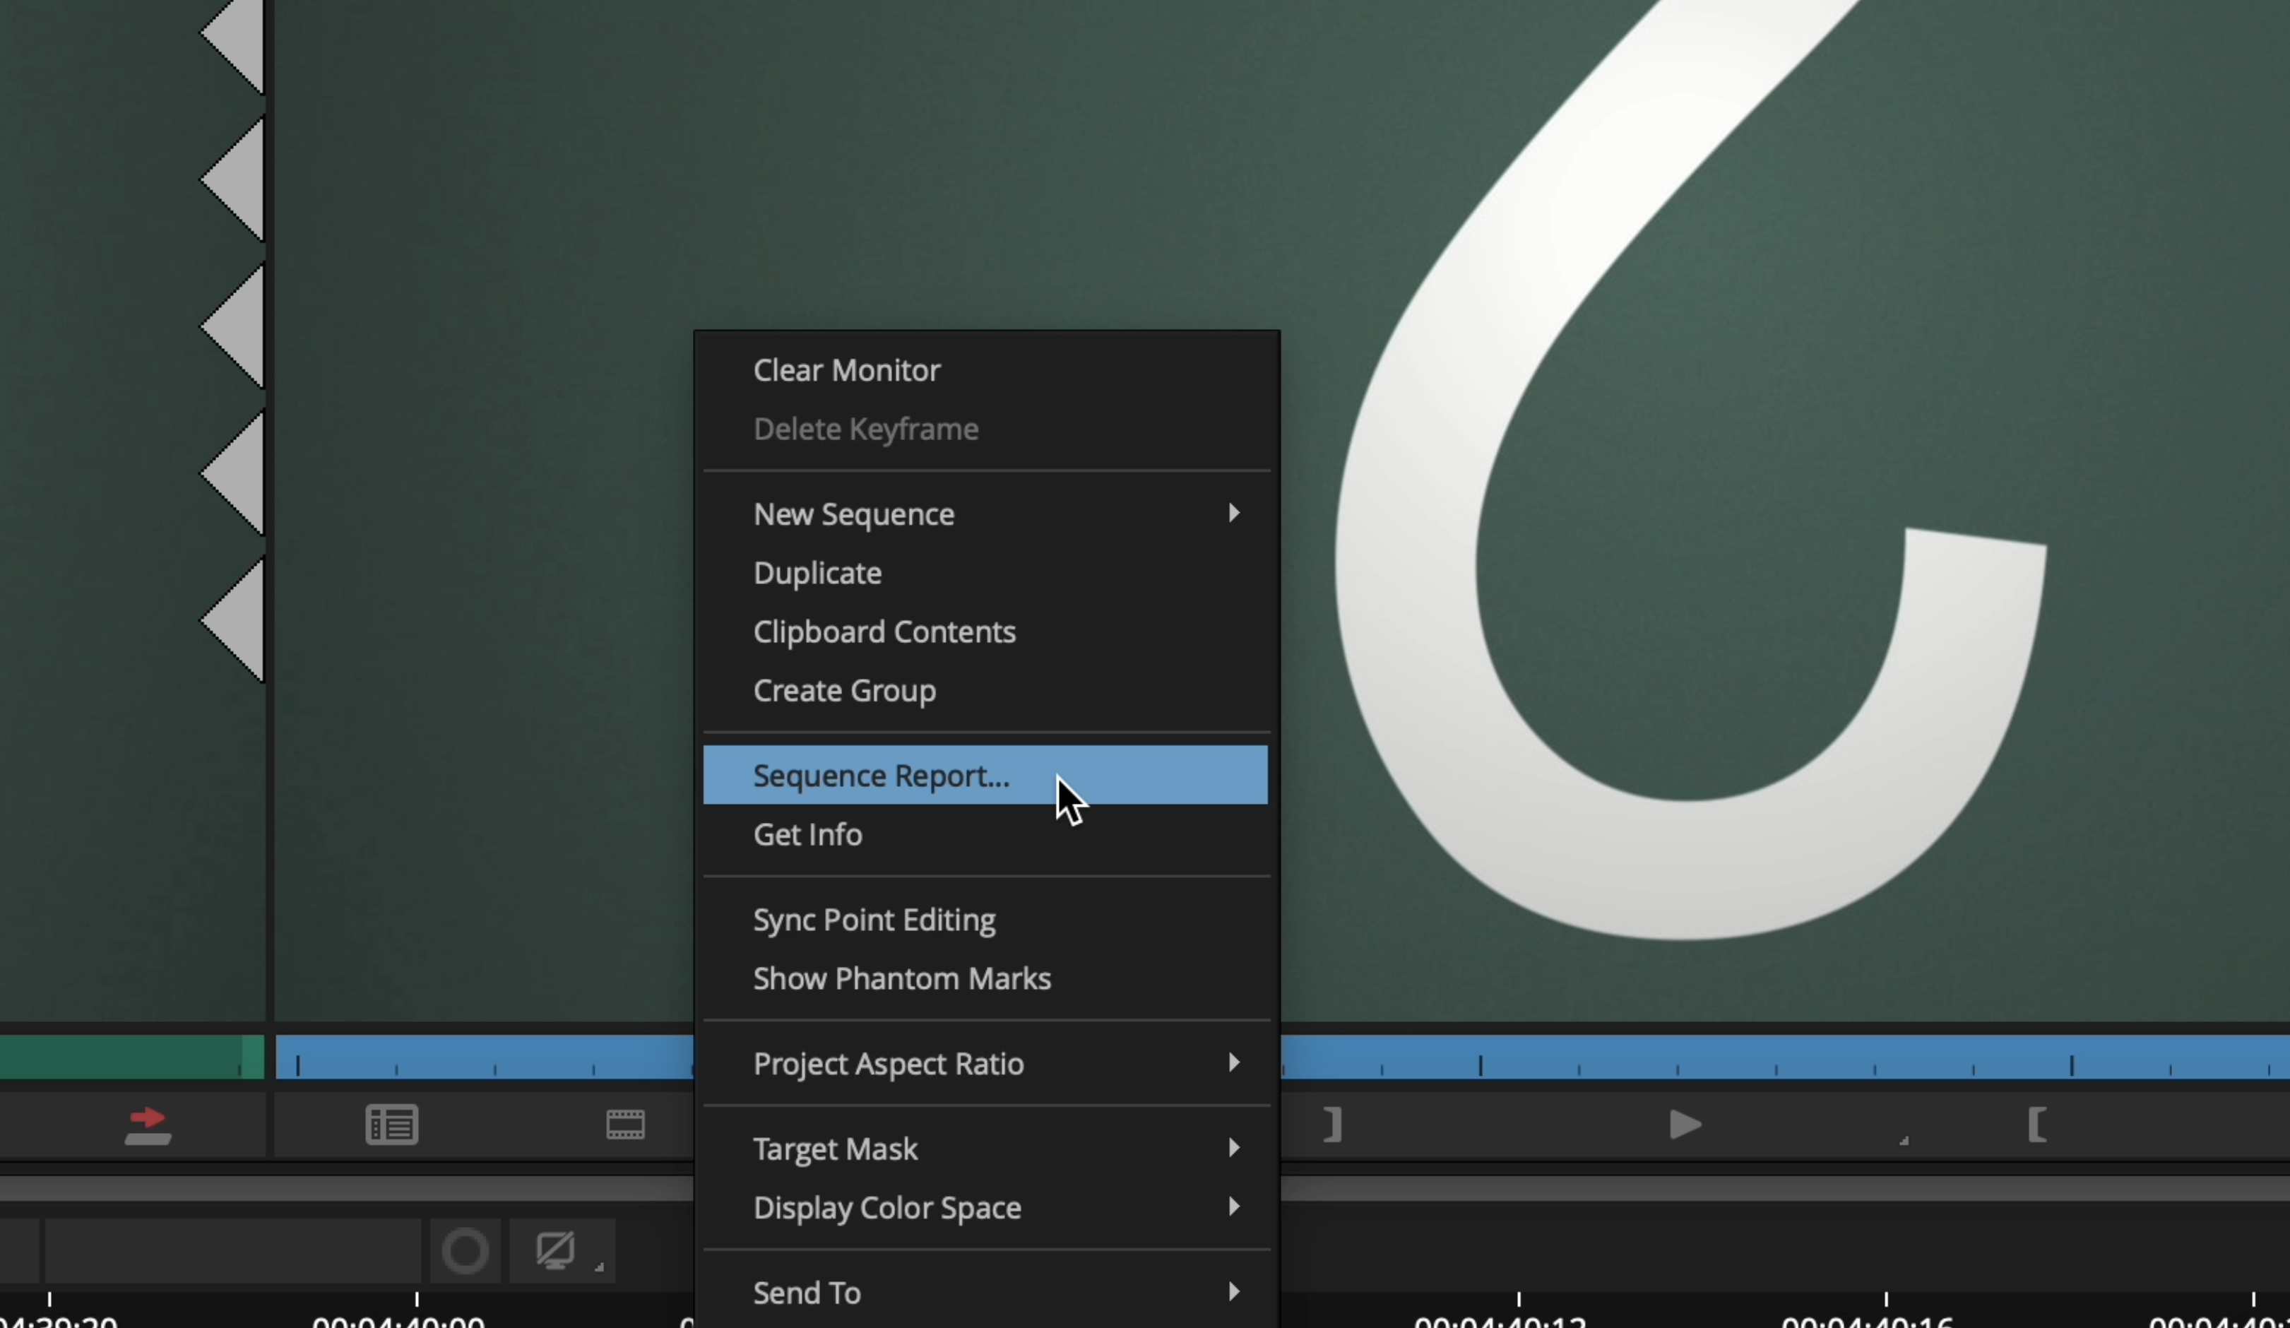Select Clear Monitor menu entry
This screenshot has height=1328, width=2290.
pos(846,370)
